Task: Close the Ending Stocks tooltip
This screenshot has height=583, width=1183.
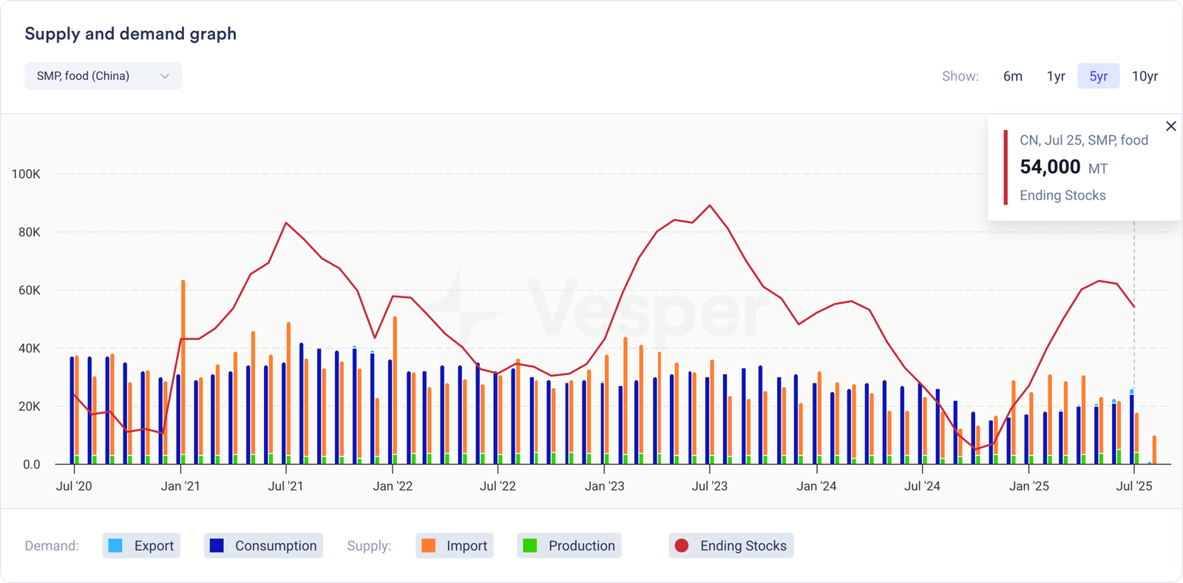Action: [x=1170, y=126]
